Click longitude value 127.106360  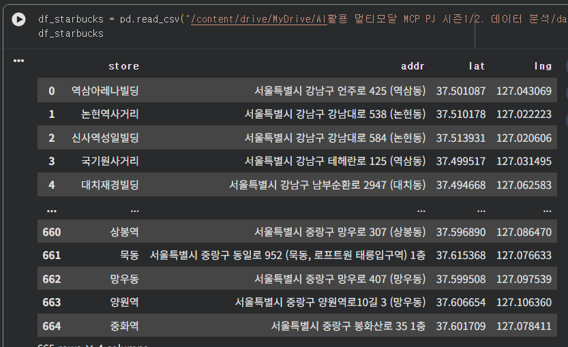coord(524,303)
